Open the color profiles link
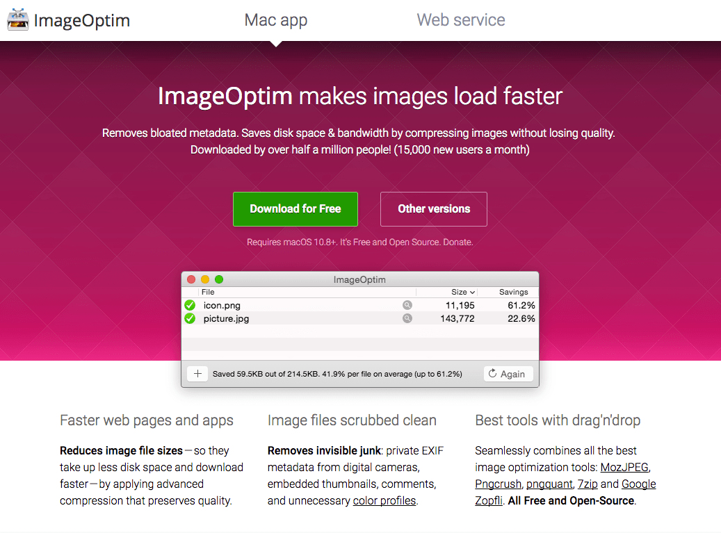Viewport: 721px width, 533px height. click(384, 501)
